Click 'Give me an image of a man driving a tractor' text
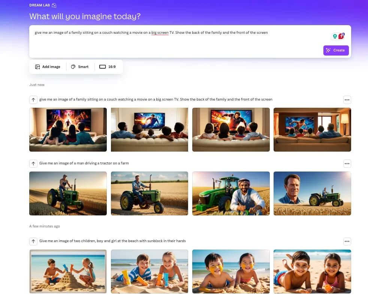Screen dimensions: 368x301 point(84,163)
